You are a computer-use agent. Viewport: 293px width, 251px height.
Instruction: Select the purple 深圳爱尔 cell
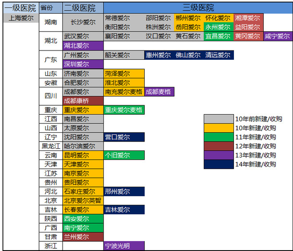83,64
